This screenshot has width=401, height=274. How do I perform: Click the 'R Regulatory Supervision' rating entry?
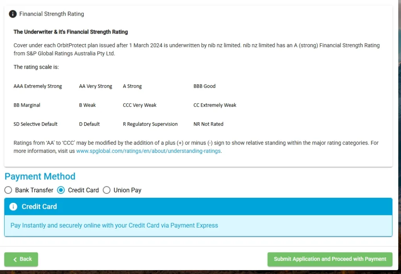(x=150, y=124)
